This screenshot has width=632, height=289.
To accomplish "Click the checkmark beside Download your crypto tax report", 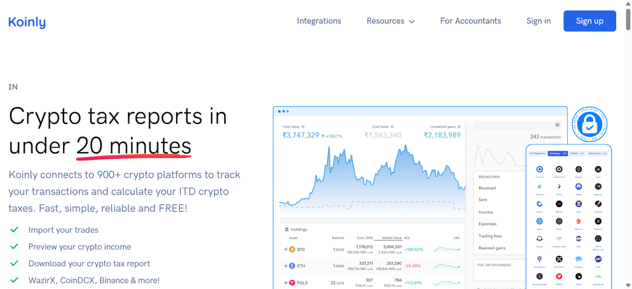I will tap(14, 263).
